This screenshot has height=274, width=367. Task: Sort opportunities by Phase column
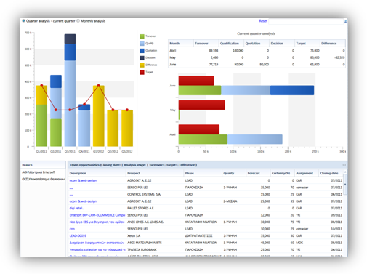click(x=203, y=173)
